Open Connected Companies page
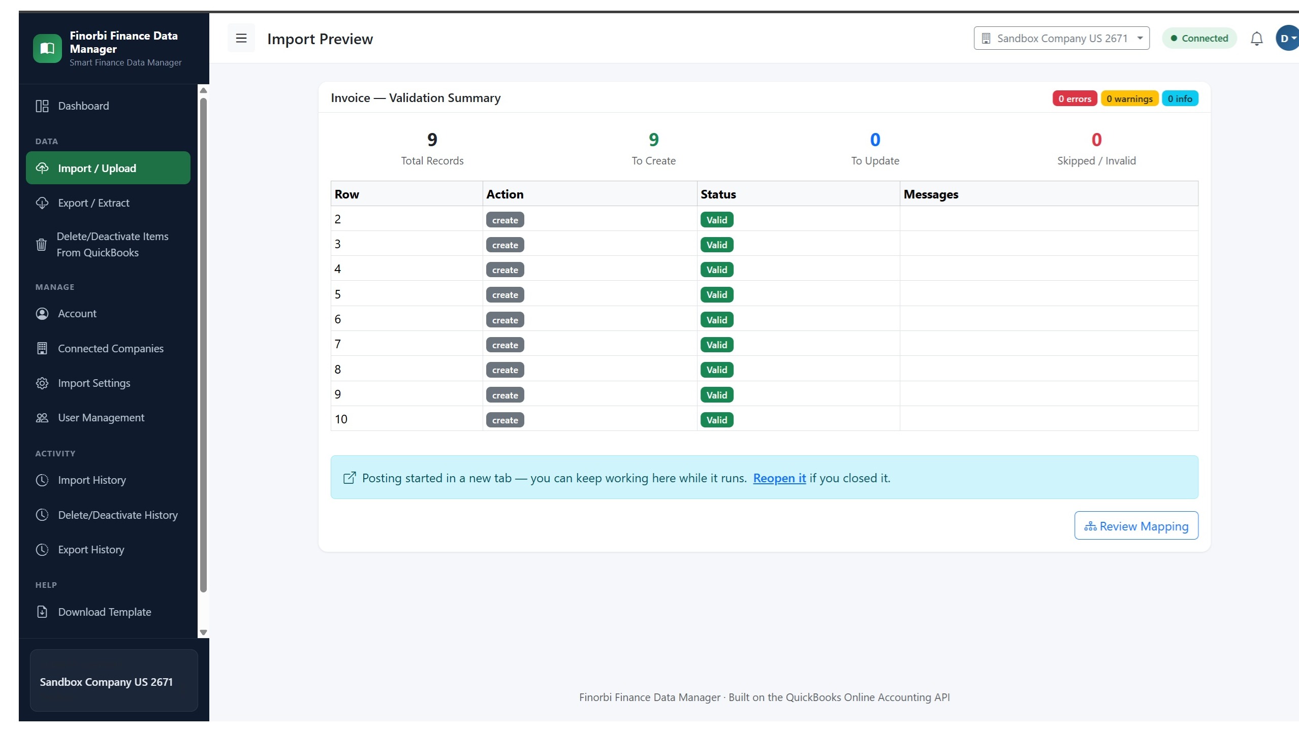The width and height of the screenshot is (1299, 732). pyautogui.click(x=108, y=349)
